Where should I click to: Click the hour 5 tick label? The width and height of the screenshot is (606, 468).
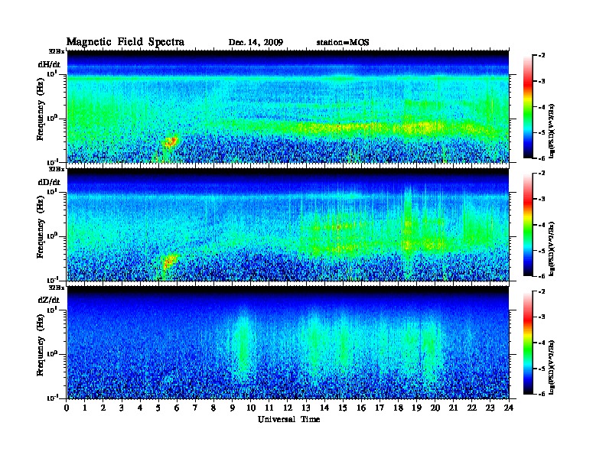[x=158, y=408]
